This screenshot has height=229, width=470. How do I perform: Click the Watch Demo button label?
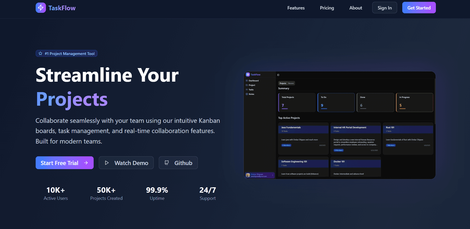(x=131, y=163)
